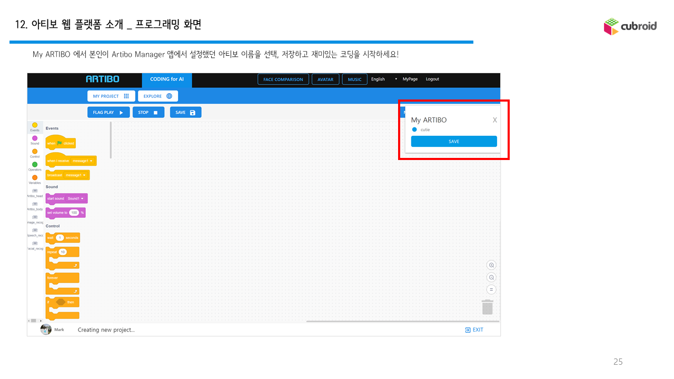674x379 pixels.
Task: Open message1 dropdown in broadcast block
Action: (x=75, y=175)
